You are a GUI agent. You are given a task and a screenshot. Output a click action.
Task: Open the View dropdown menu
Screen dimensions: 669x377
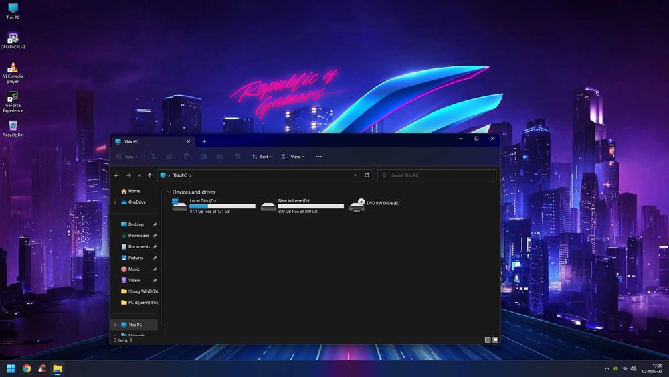pyautogui.click(x=294, y=157)
